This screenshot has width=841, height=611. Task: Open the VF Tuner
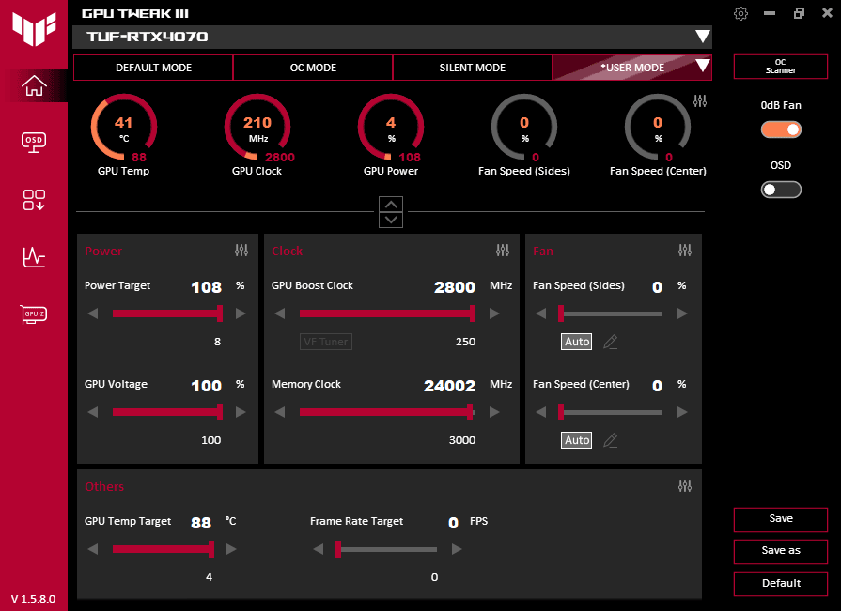point(325,342)
